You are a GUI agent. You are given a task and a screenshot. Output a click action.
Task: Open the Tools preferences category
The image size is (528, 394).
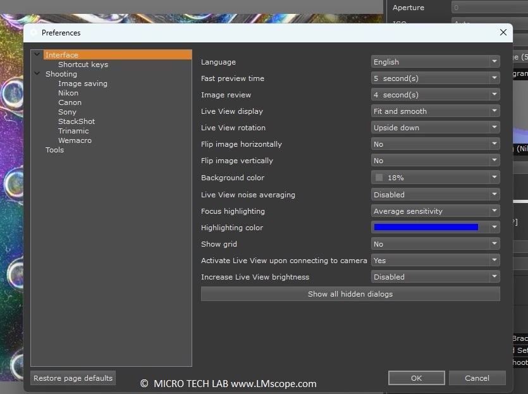click(x=54, y=150)
